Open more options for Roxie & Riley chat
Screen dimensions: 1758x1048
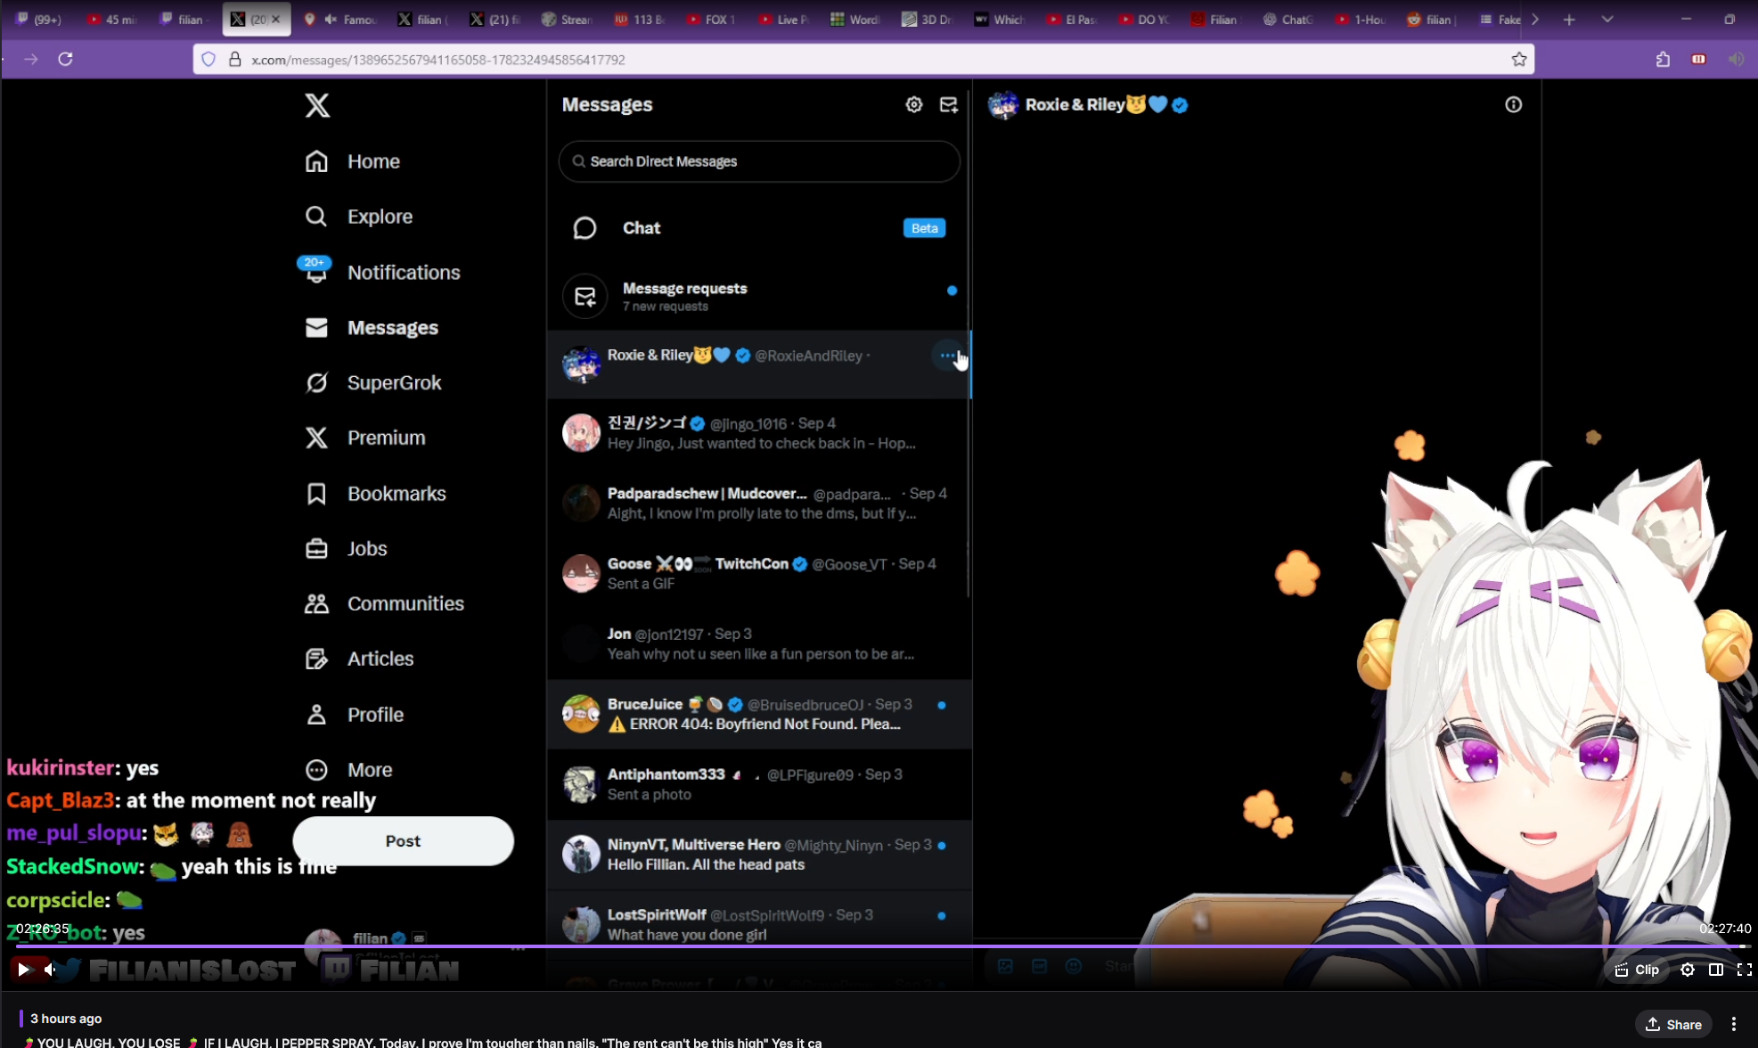point(946,356)
